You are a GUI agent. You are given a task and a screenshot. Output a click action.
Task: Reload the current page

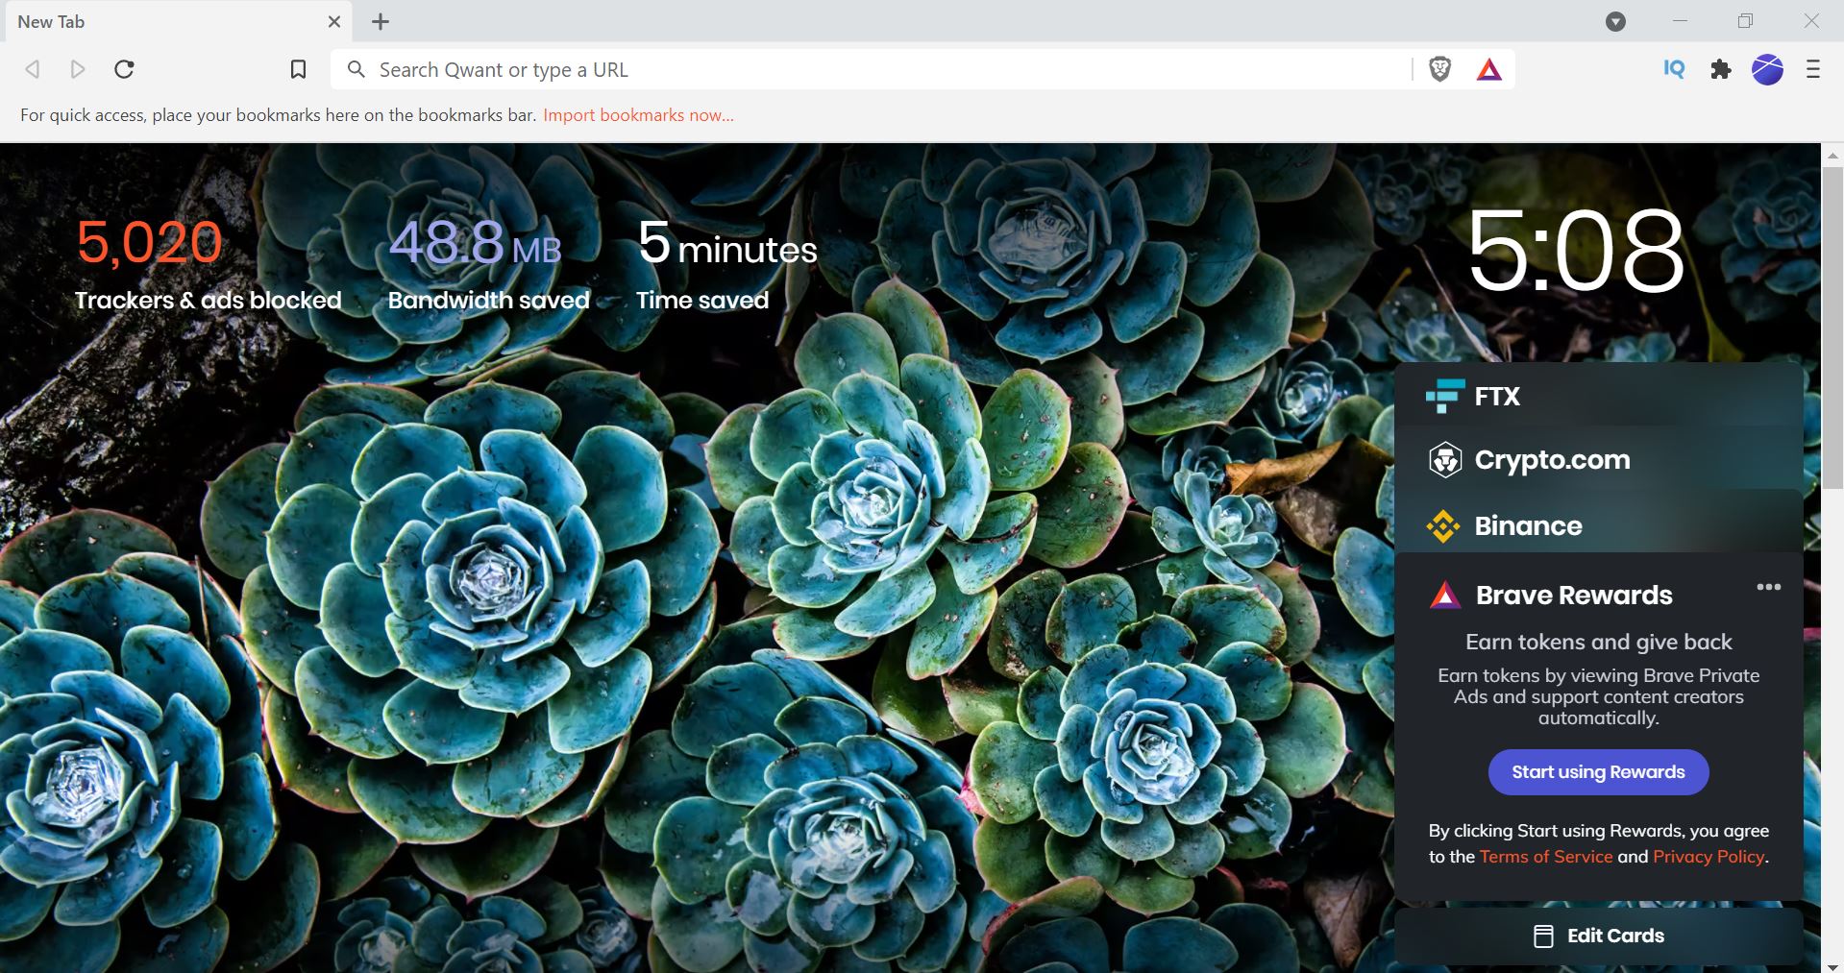[x=124, y=69]
